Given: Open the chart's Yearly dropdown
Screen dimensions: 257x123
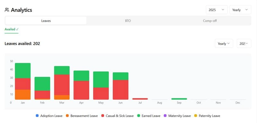Looking at the screenshot, I should pyautogui.click(x=224, y=43).
